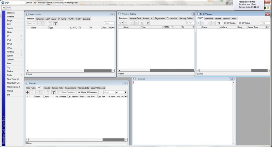
Task: Switch to Security Profiles tab
Action: pyautogui.click(x=186, y=18)
